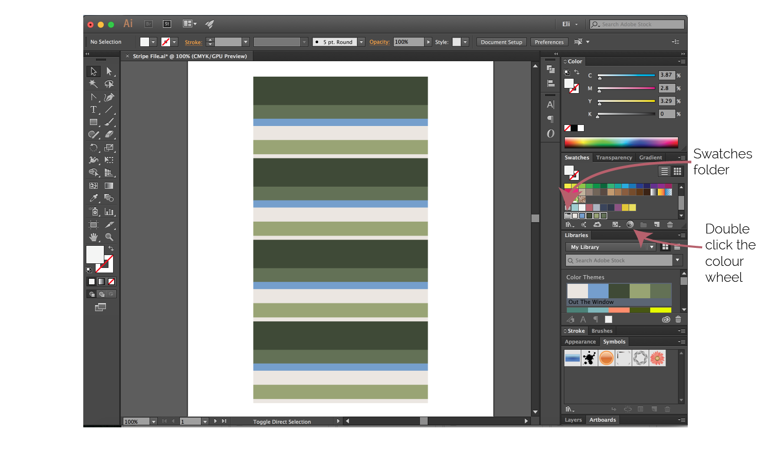Image resolution: width=771 pixels, height=451 pixels.
Task: Select the Eyedropper tool
Action: click(x=94, y=198)
